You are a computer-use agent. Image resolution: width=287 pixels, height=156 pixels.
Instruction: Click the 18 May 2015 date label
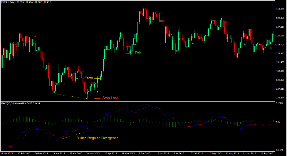pyautogui.click(x=128, y=153)
